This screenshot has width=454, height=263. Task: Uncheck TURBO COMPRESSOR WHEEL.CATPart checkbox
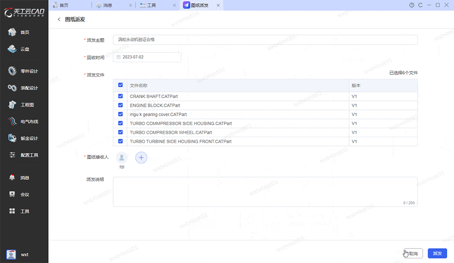[x=120, y=132]
